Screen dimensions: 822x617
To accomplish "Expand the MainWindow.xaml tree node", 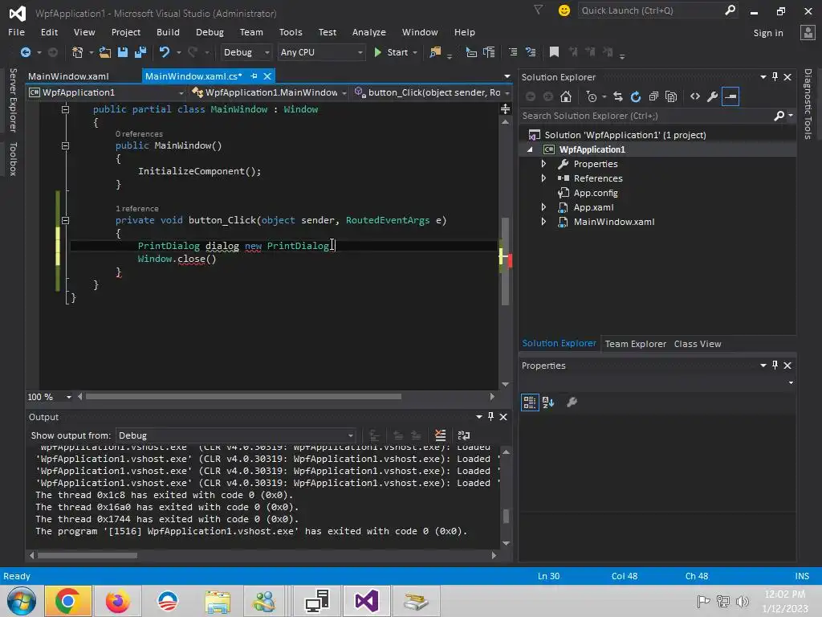I will (x=543, y=222).
